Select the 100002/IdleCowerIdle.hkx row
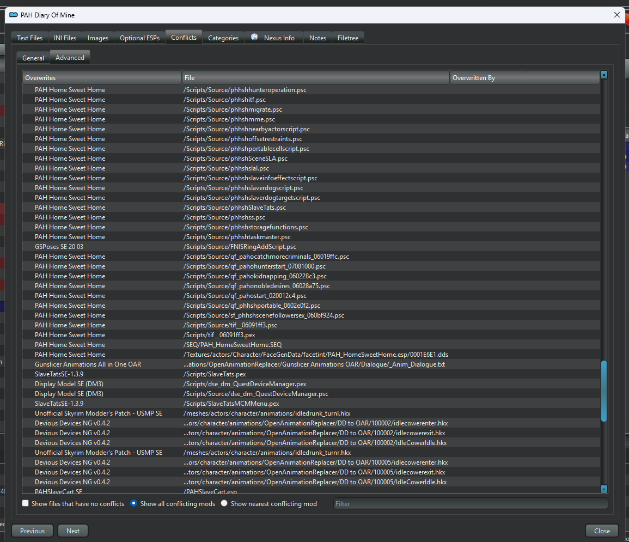The width and height of the screenshot is (629, 542). [312, 443]
